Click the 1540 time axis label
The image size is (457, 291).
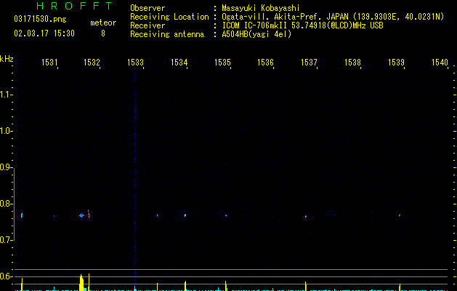pos(440,63)
